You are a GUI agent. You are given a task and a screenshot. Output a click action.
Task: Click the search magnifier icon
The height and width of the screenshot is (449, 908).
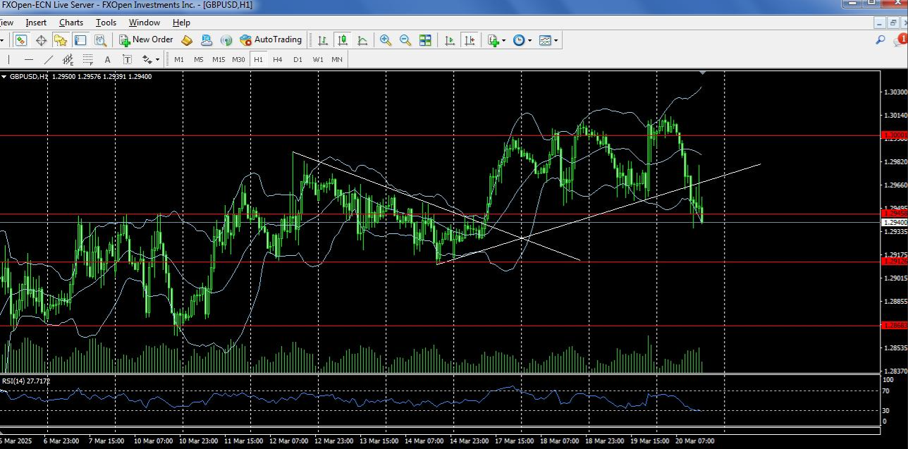tap(881, 40)
